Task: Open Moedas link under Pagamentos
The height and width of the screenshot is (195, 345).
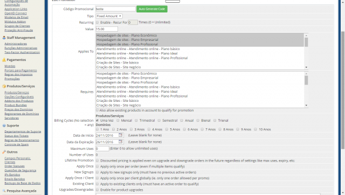Action: click(x=10, y=66)
